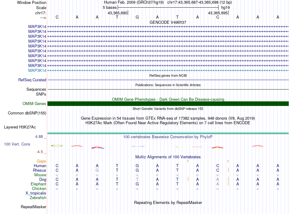Click the ---> strand direction arrow label
Image resolution: width=289 pixels, height=214 pixels.
point(43,18)
